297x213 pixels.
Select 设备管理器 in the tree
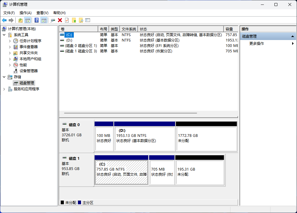29,71
